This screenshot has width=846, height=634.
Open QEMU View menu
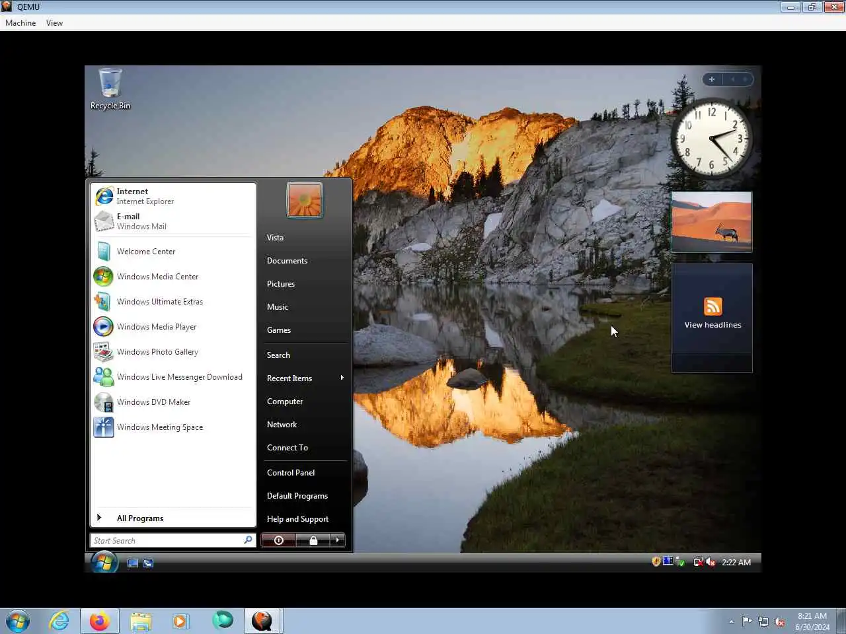54,23
